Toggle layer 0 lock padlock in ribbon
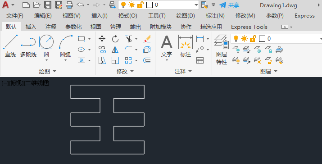Screen dimensions: 322x164 253,39
